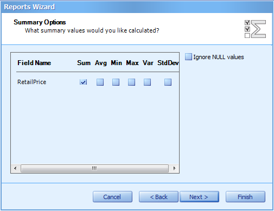Screen dimensions: 274x211
Task: Click the horizontal scrollbar thumb
Action: pos(94,168)
